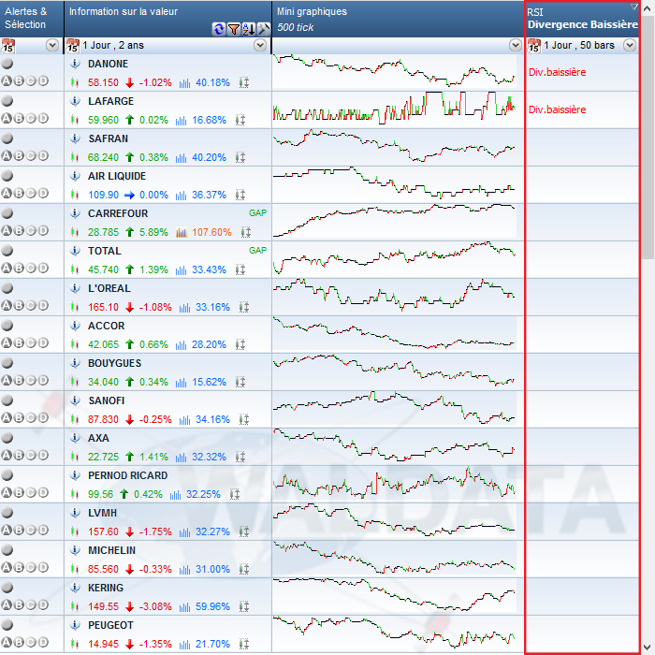Click order book icon for LVMH
Image resolution: width=655 pixels, height=655 pixels.
[244, 531]
